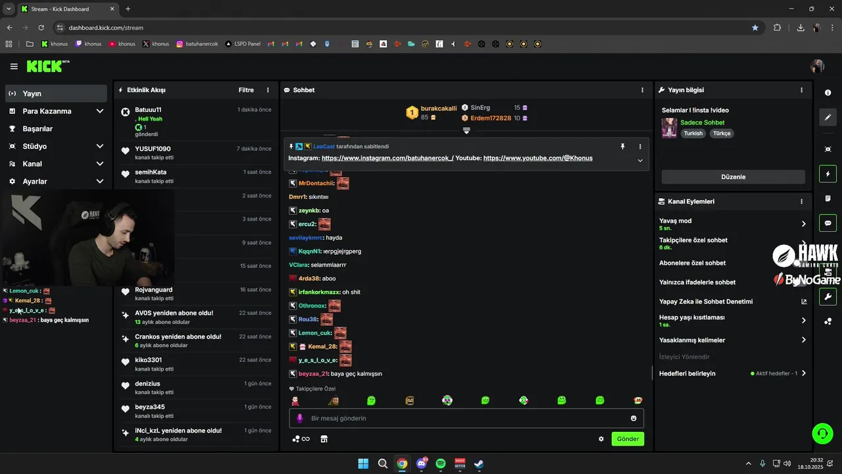This screenshot has height=474, width=842.
Task: Click the three-dots cluster icon under the wrench
Action: tap(828, 321)
